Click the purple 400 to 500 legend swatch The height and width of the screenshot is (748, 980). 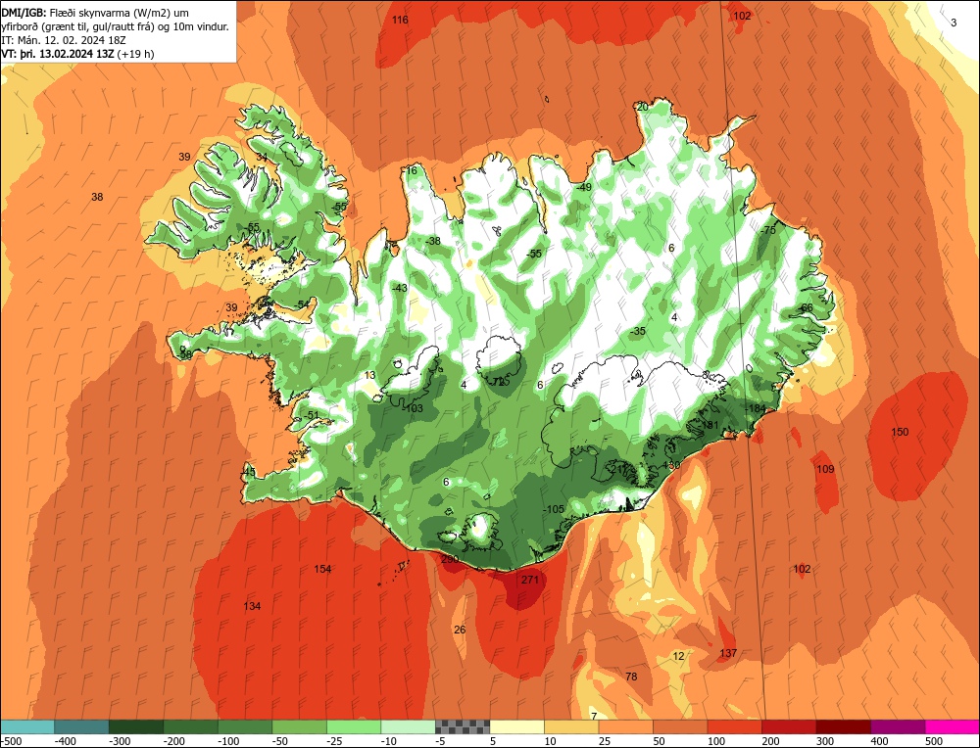[898, 726]
